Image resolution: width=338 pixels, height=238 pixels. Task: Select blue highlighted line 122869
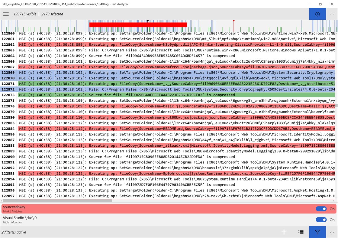pos(168,73)
